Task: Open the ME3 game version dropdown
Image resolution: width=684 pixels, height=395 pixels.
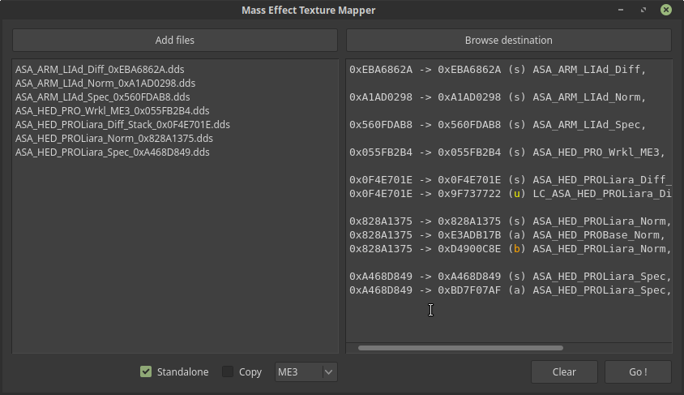Action: click(x=306, y=371)
